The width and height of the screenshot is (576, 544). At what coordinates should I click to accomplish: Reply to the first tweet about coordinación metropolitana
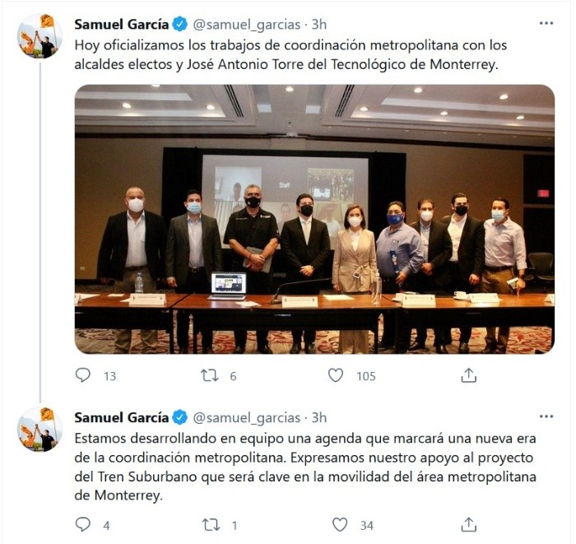pyautogui.click(x=82, y=375)
